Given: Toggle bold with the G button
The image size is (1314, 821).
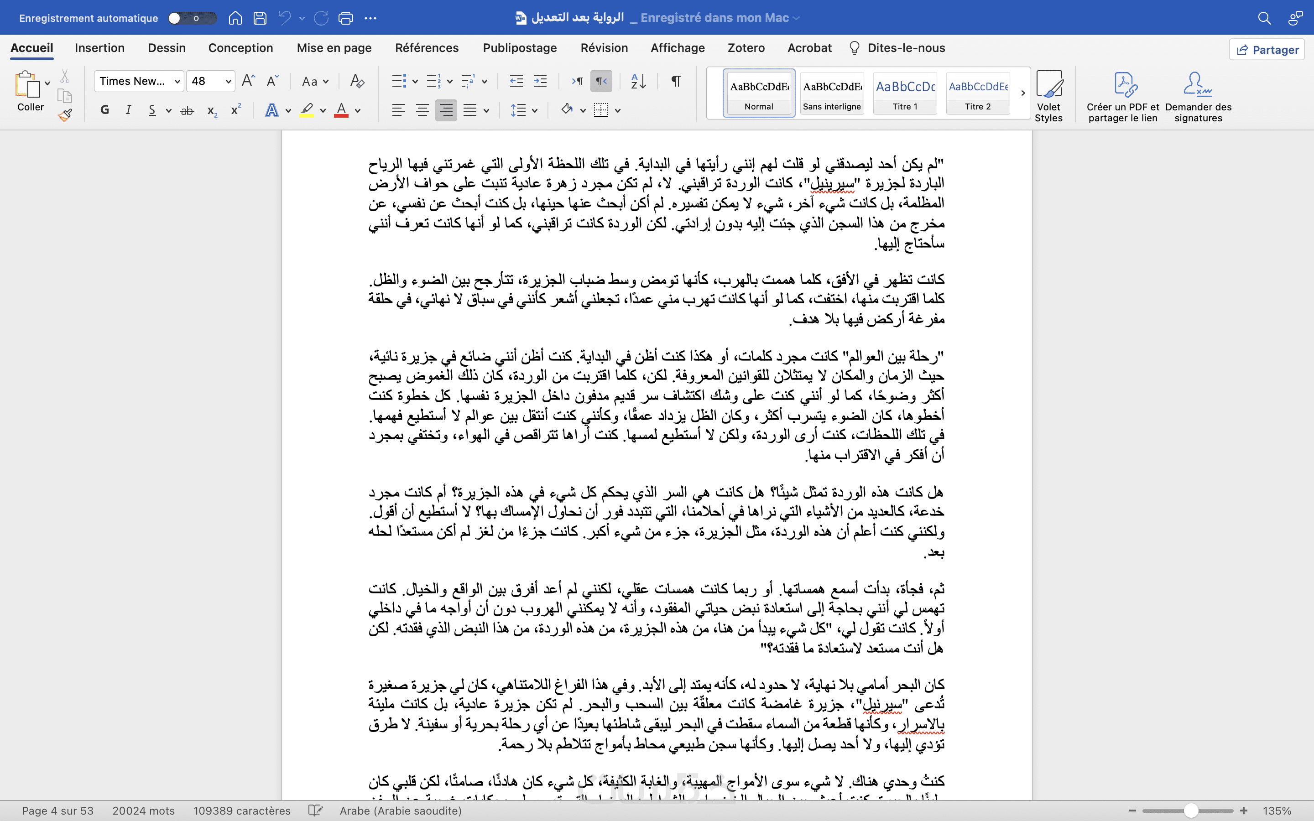Looking at the screenshot, I should tap(105, 110).
